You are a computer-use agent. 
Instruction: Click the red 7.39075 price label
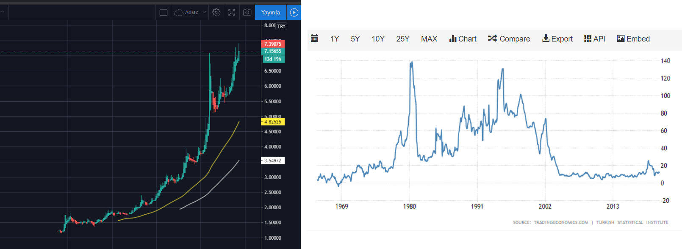[273, 44]
